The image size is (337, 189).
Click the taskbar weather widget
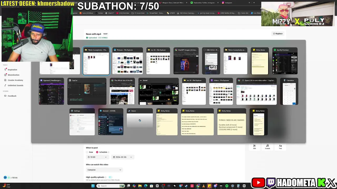(x=6, y=186)
